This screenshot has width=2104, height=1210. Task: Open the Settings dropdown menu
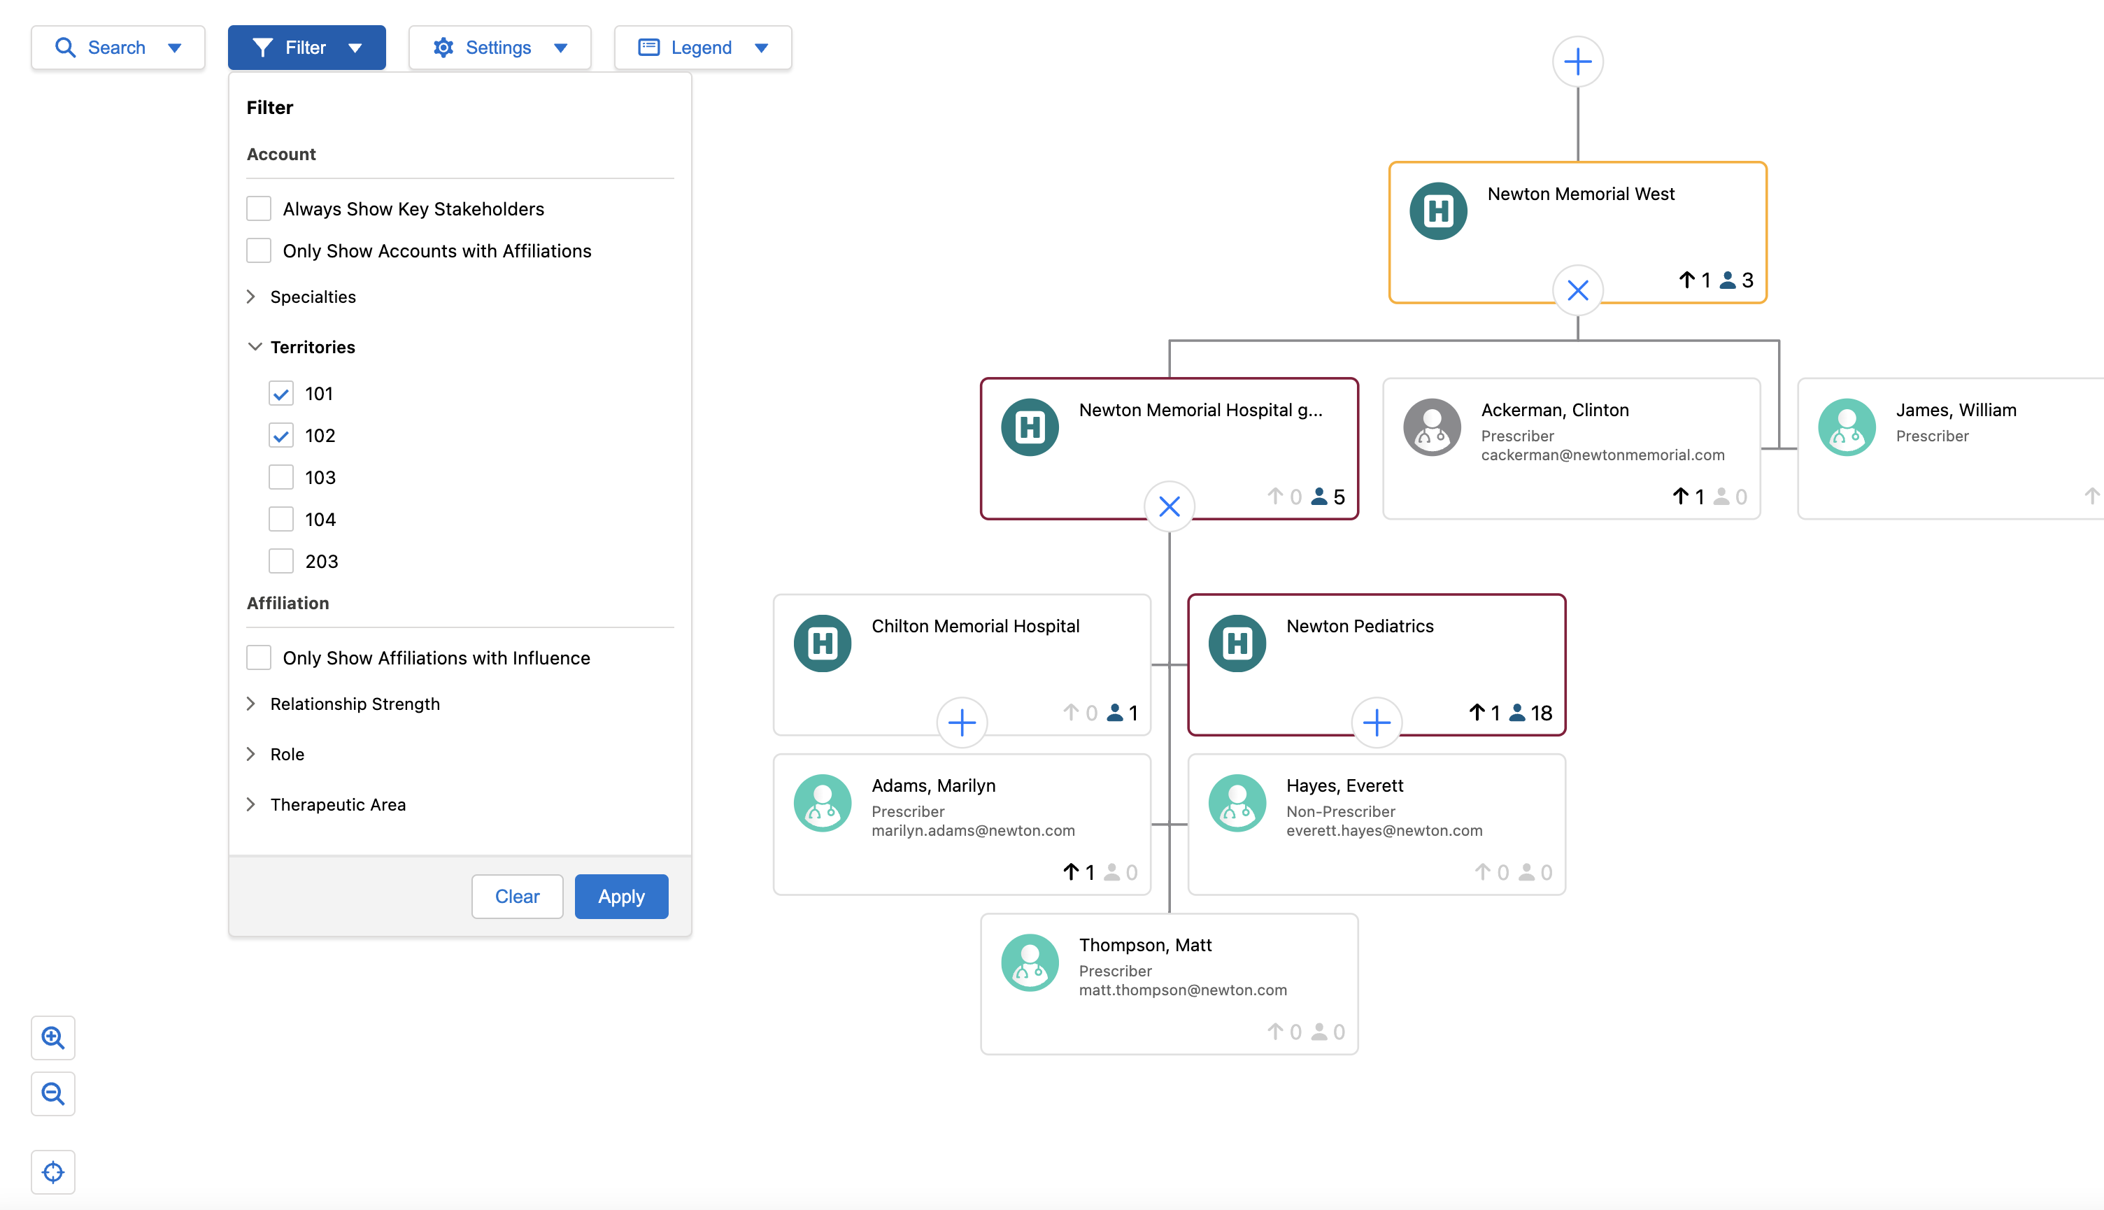499,48
